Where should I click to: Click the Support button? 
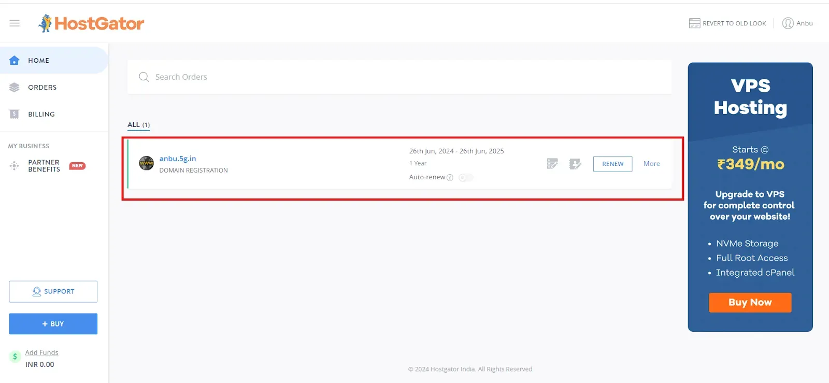point(53,292)
